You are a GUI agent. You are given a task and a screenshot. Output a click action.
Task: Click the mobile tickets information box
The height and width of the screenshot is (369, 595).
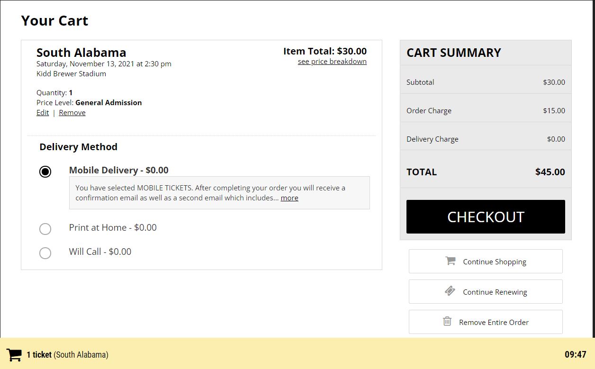pyautogui.click(x=219, y=192)
